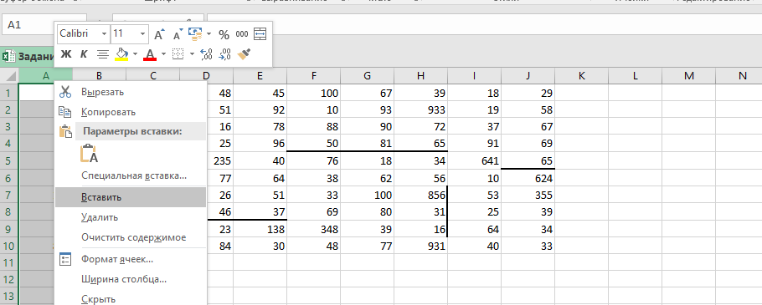
Task: Toggle bold Ж formatting
Action: pyautogui.click(x=66, y=54)
